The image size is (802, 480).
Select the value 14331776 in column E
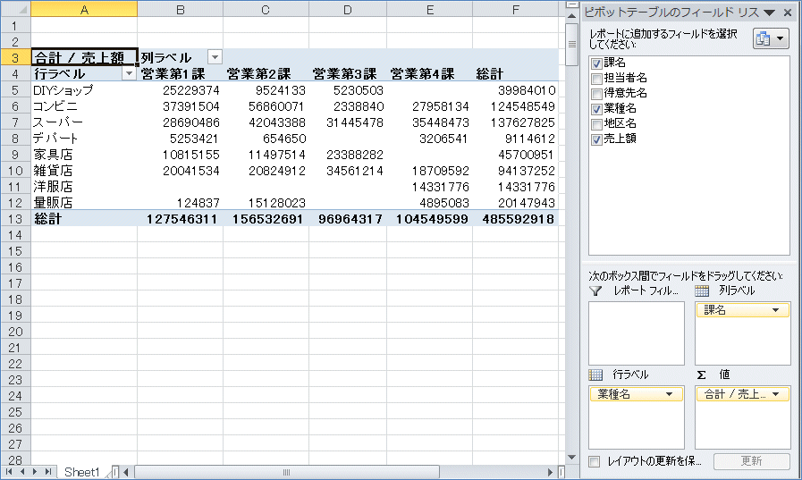[430, 187]
